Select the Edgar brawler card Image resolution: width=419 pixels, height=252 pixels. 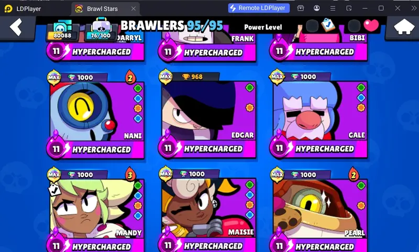(207, 114)
